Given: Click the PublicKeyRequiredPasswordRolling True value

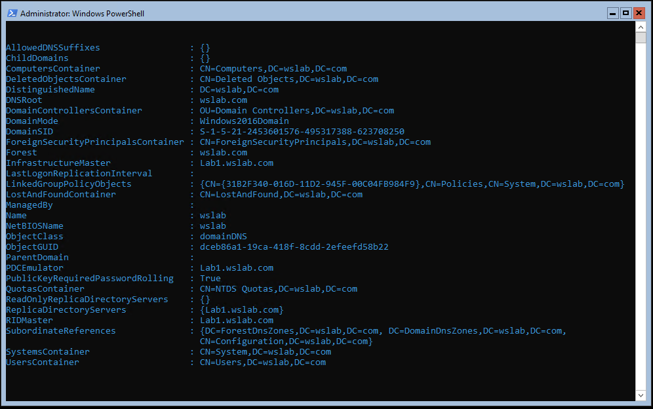Looking at the screenshot, I should point(210,279).
